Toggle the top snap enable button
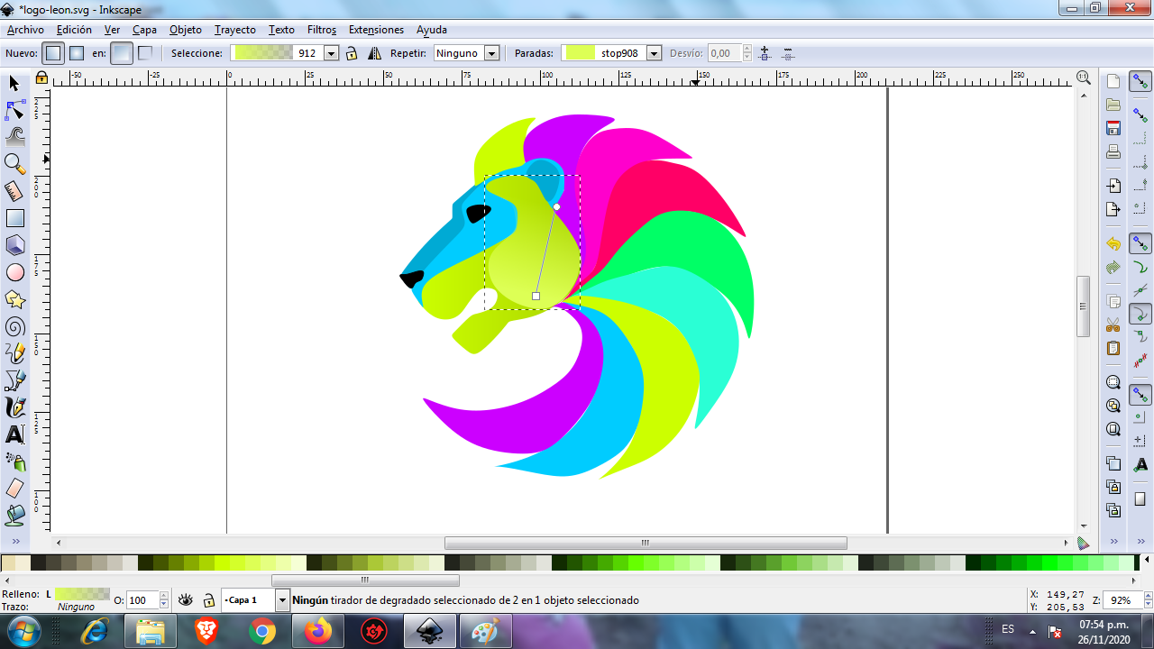The width and height of the screenshot is (1154, 649). pos(1140,82)
